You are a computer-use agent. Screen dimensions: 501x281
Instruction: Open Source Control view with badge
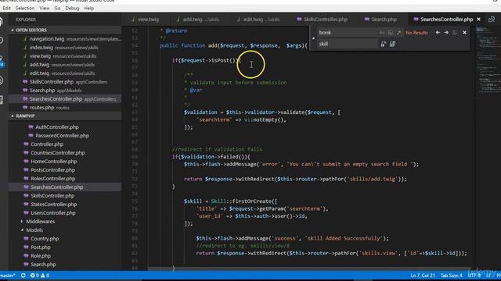click(2, 61)
